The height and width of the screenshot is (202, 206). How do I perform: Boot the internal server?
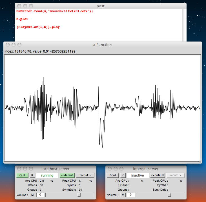coord(113,175)
